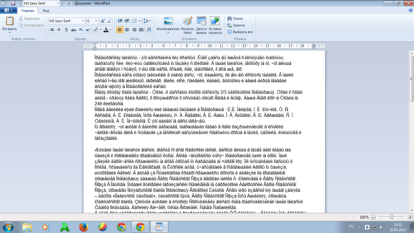The image size is (414, 233).
Task: Click the Вставить paste icon
Action: pyautogui.click(x=10, y=21)
